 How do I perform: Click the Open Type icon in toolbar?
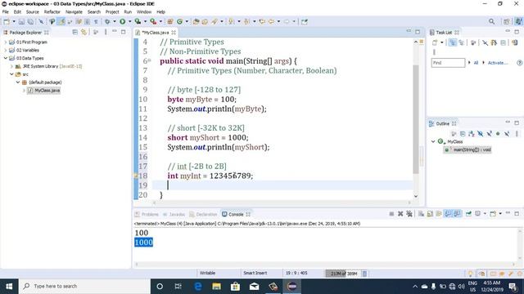coord(196,22)
